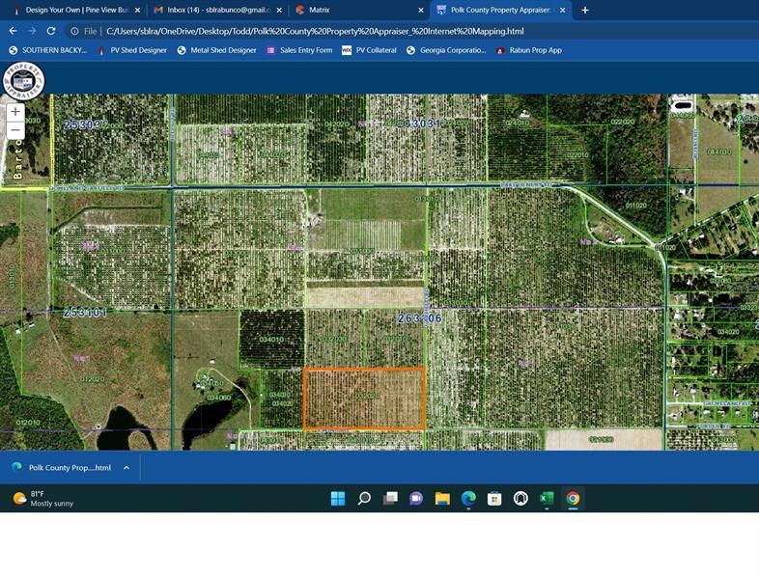Launch File Explorer from taskbar

coord(442,499)
